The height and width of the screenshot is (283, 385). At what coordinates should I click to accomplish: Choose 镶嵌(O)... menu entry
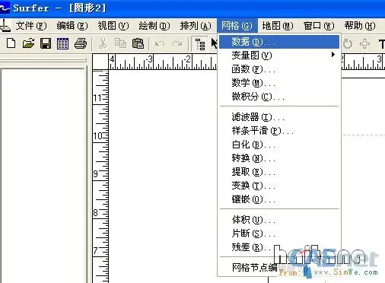279,199
